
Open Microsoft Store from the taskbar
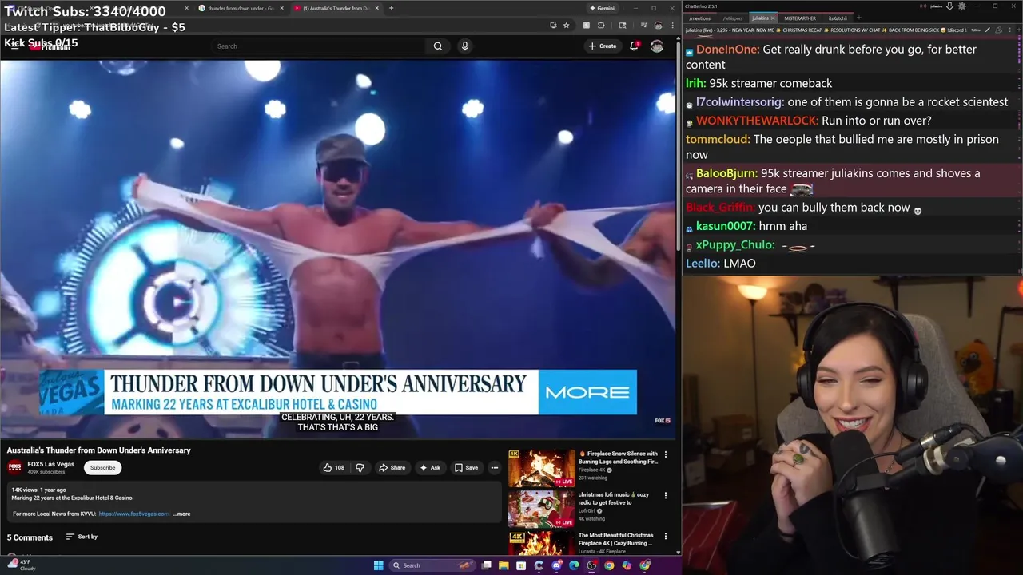[x=521, y=565]
